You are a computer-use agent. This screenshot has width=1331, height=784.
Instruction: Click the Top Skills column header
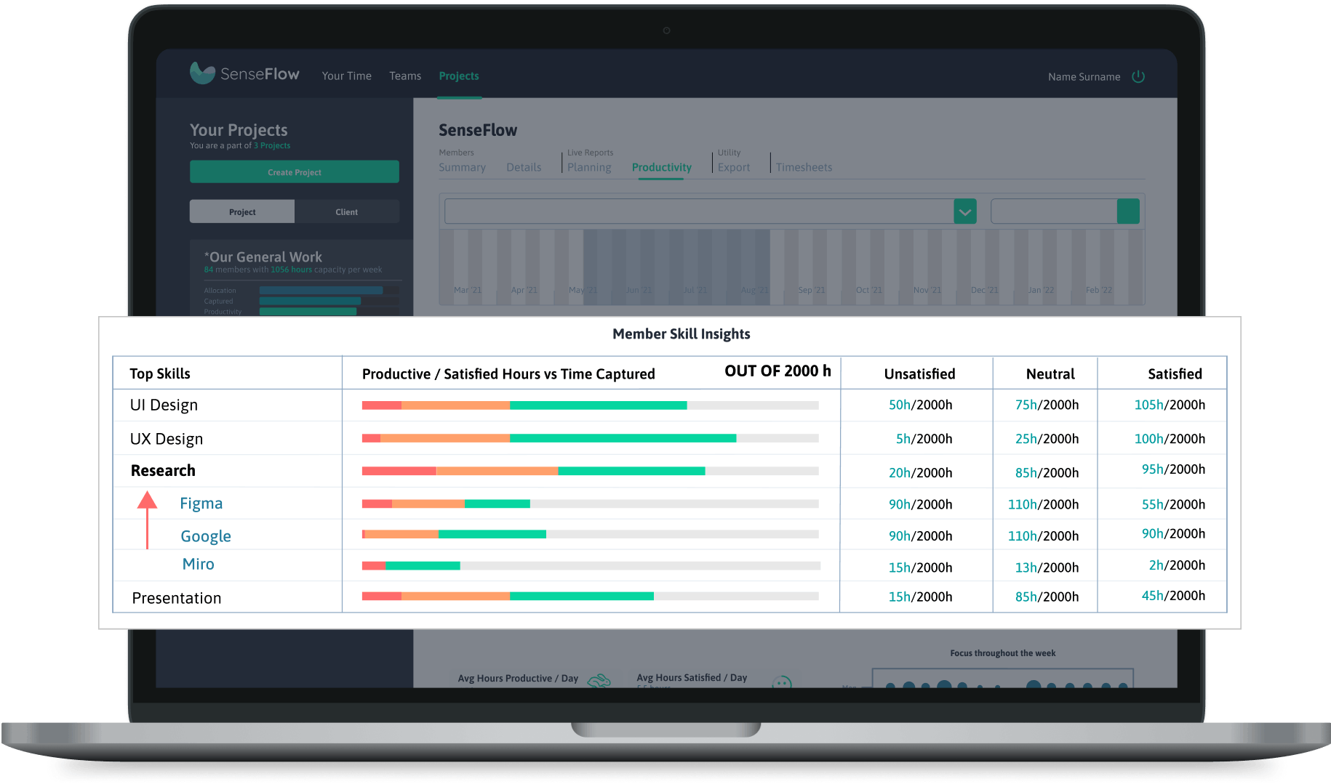coord(160,373)
